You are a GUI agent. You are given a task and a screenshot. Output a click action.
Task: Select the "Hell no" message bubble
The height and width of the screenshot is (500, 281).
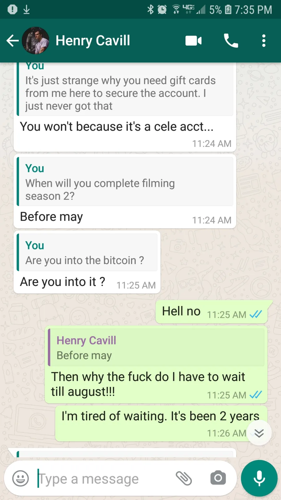(x=211, y=312)
